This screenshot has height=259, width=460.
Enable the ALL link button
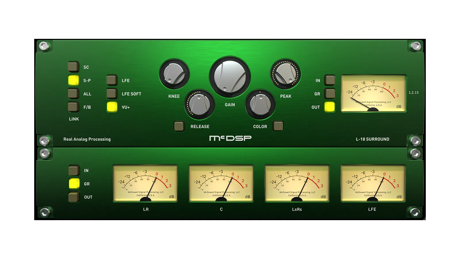(73, 94)
